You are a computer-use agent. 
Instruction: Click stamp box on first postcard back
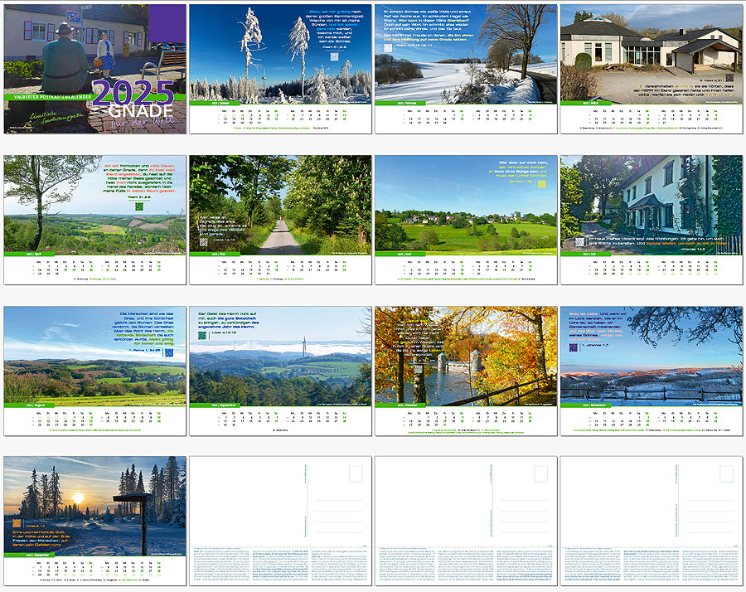[x=356, y=474]
